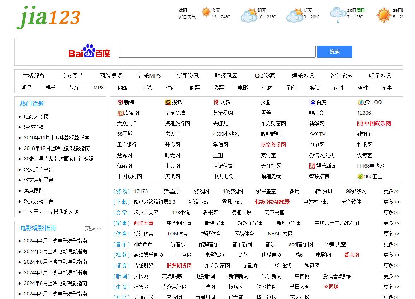Open the 哔哩哔哩 link

click(271, 134)
